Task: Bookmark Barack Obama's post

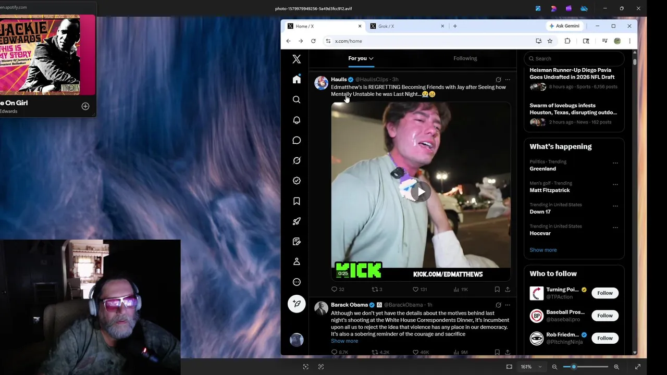Action: (497, 352)
